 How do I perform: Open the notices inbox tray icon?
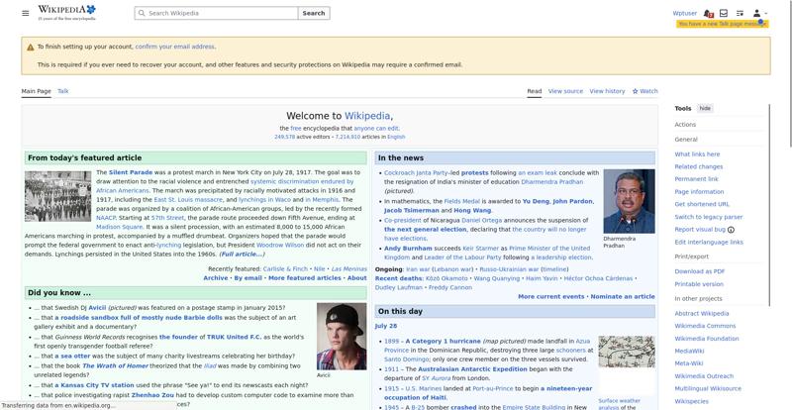pyautogui.click(x=724, y=13)
